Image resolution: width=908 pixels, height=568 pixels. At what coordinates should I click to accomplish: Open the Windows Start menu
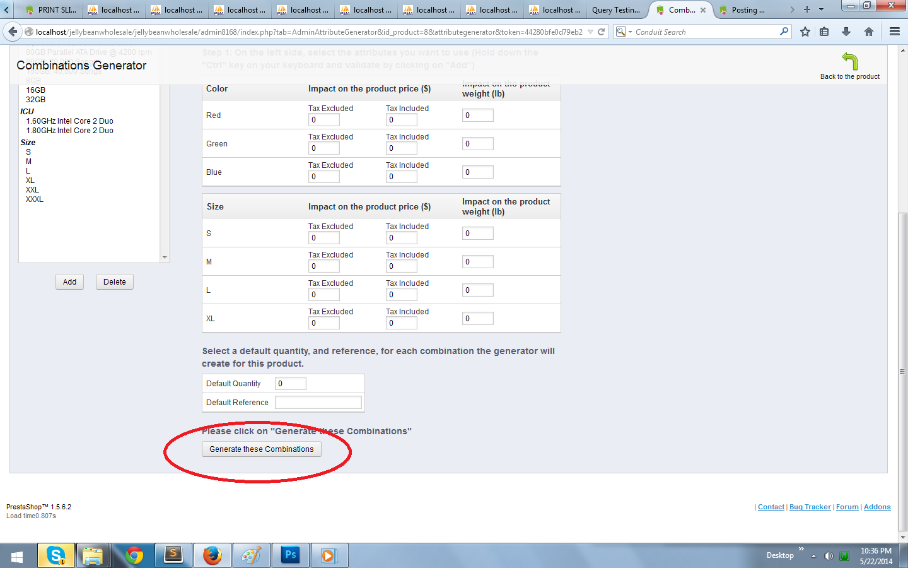click(x=17, y=556)
